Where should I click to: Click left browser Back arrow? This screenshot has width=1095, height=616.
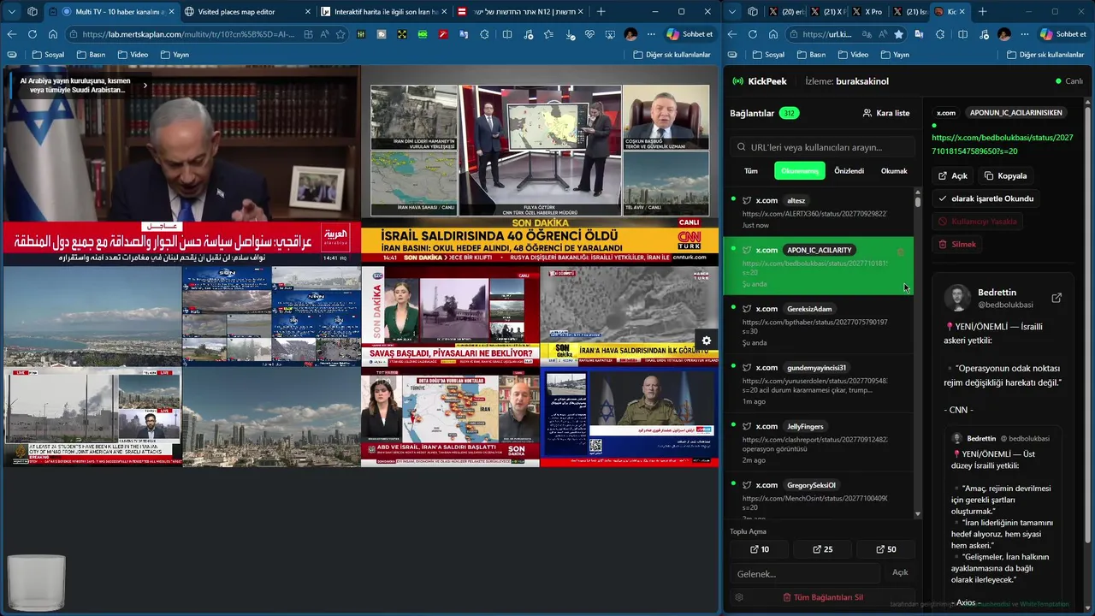coord(12,34)
